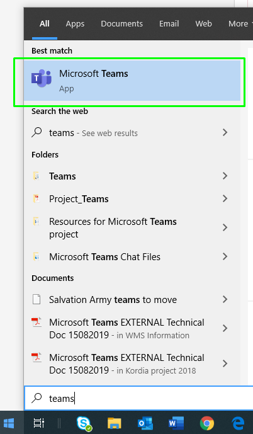Open Task View from the taskbar
Screen dimensions: 253x434
pyautogui.click(x=39, y=423)
